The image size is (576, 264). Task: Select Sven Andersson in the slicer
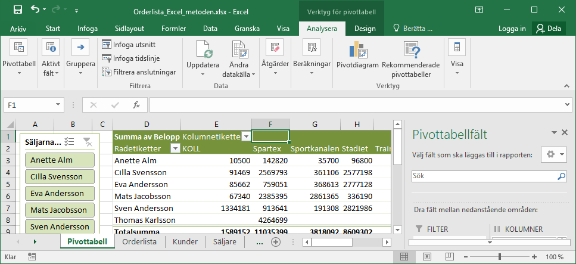click(60, 226)
